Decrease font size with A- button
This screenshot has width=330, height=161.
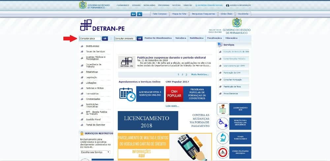pos(140,14)
